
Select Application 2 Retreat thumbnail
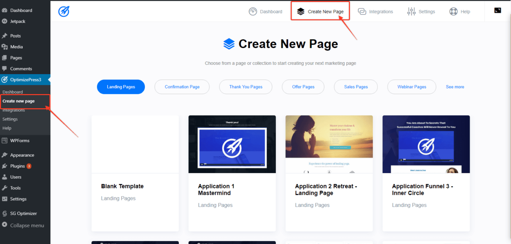329,144
